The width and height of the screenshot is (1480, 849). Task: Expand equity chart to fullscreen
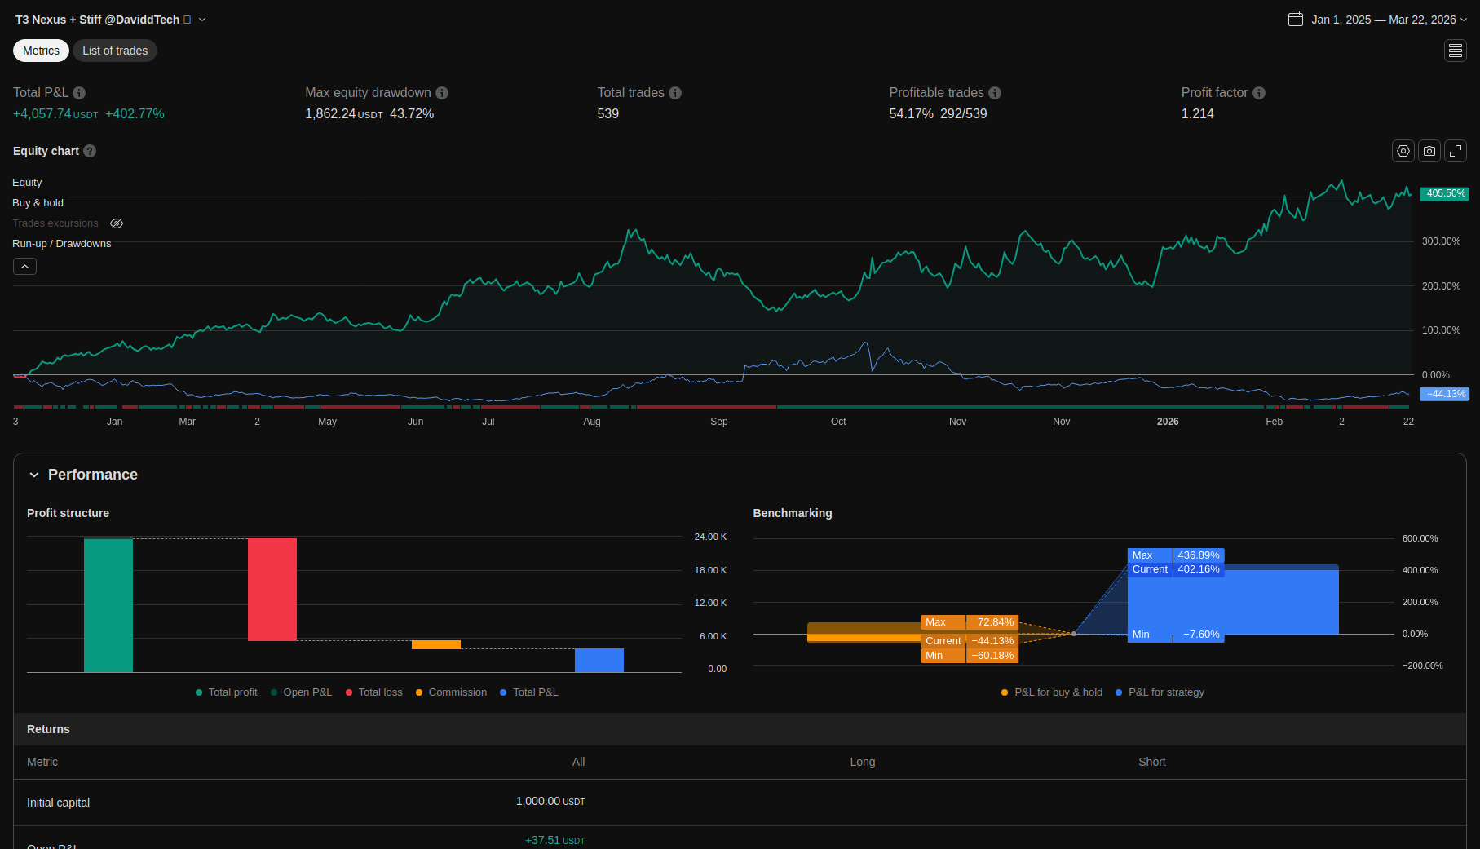coord(1455,151)
